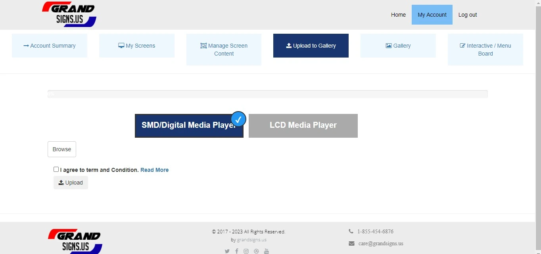Switch to the Account Summary tab

tap(50, 46)
